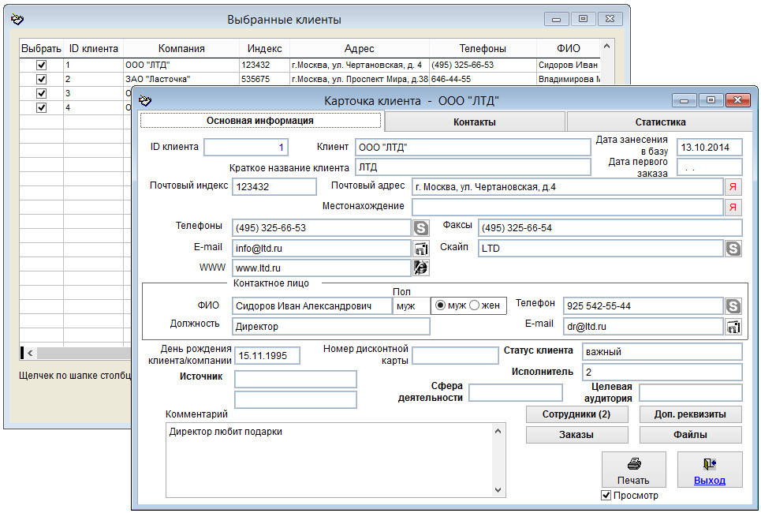The image size is (761, 513).
Task: Open the Сотрудники (2) button
Action: [576, 414]
